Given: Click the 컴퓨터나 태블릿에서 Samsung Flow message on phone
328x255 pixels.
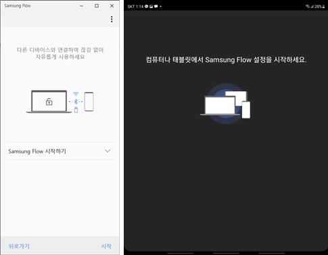Looking at the screenshot, I should tap(226, 60).
